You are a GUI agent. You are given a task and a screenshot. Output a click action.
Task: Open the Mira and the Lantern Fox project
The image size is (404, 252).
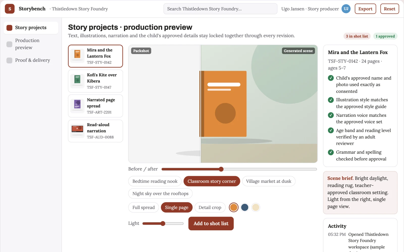click(95, 56)
